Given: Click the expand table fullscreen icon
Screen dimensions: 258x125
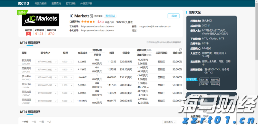Looking at the screenshot, I should tap(181, 50).
